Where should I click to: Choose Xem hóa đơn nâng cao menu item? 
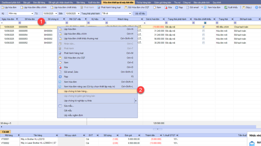pyautogui.click(x=97, y=87)
